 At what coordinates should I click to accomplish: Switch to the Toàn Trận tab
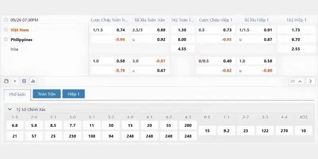47,94
